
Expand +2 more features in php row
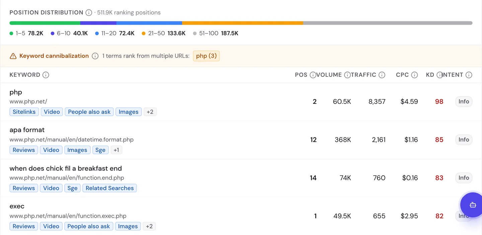pos(150,112)
